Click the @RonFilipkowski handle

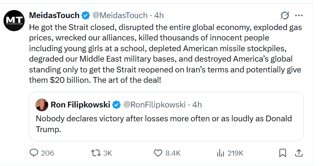(155, 104)
